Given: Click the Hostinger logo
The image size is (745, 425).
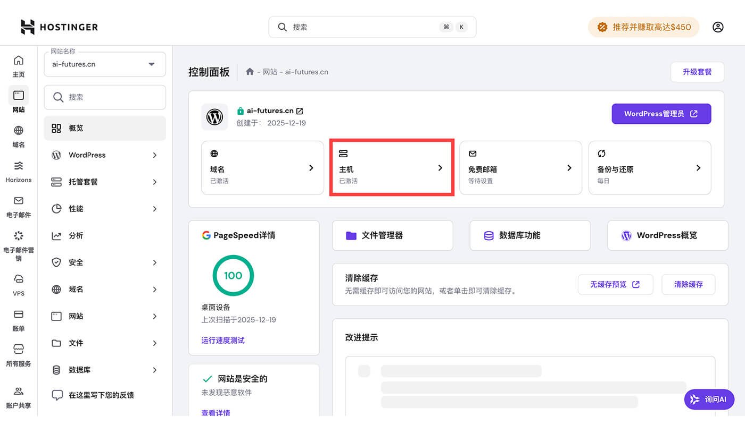Looking at the screenshot, I should (x=59, y=27).
